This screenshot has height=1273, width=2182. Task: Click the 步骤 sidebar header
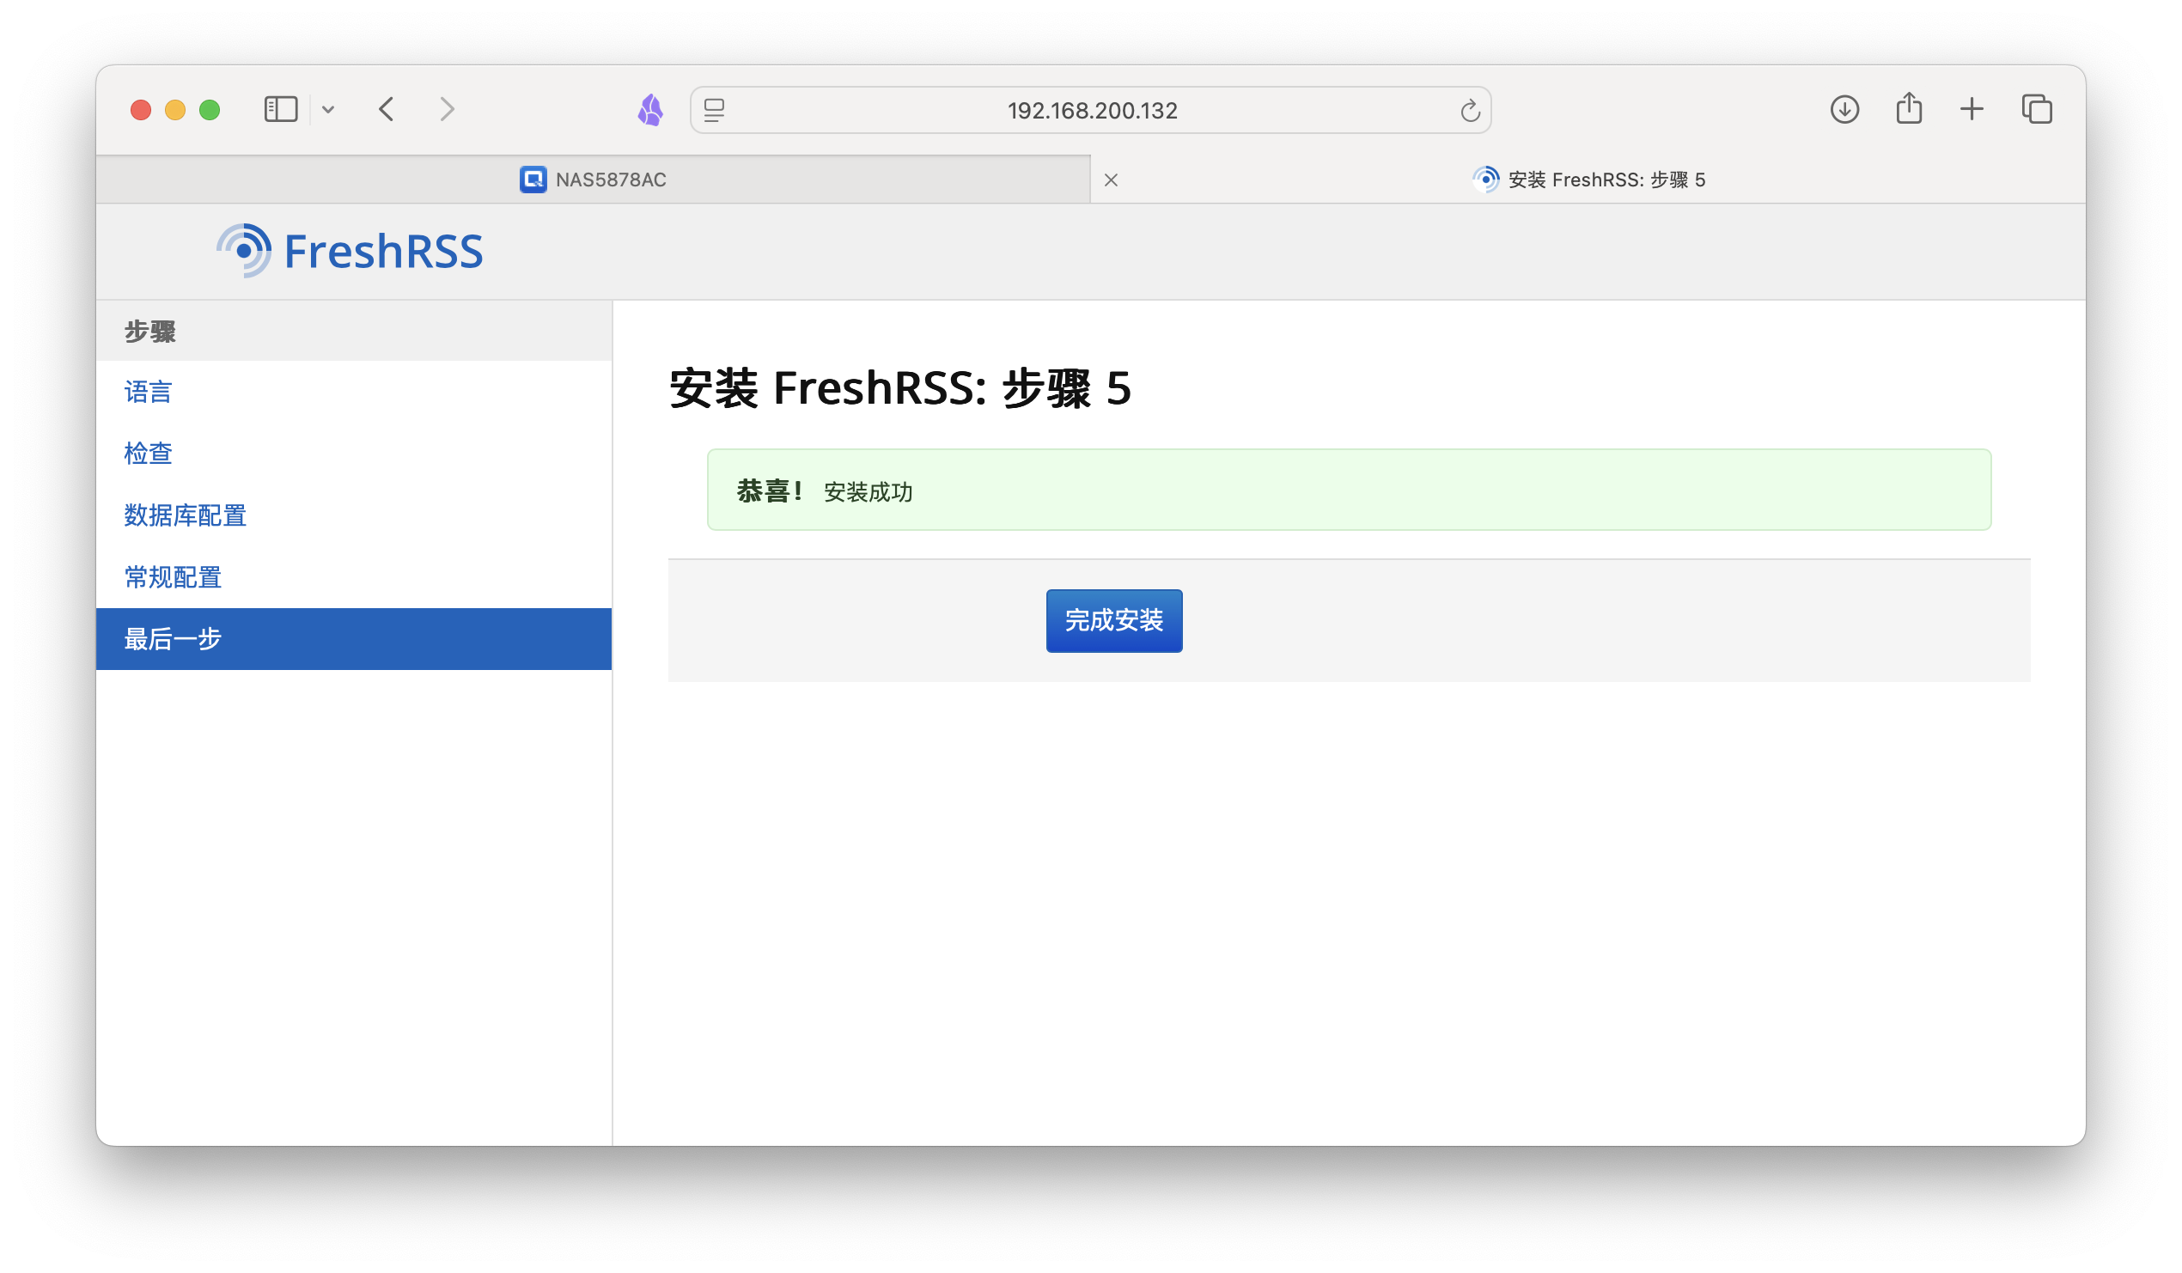pos(354,331)
